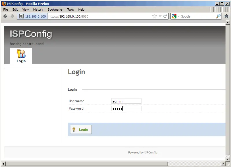Open the Tools menu
The height and width of the screenshot is (167, 231).
pyautogui.click(x=70, y=10)
